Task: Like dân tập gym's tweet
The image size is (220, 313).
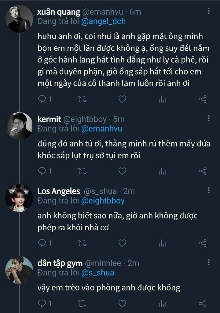Action: coord(122,304)
